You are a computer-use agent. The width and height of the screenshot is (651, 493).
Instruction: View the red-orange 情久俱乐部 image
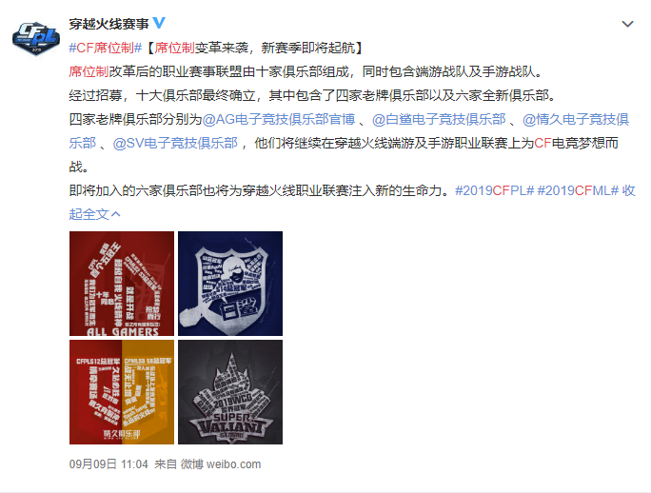pos(122,392)
